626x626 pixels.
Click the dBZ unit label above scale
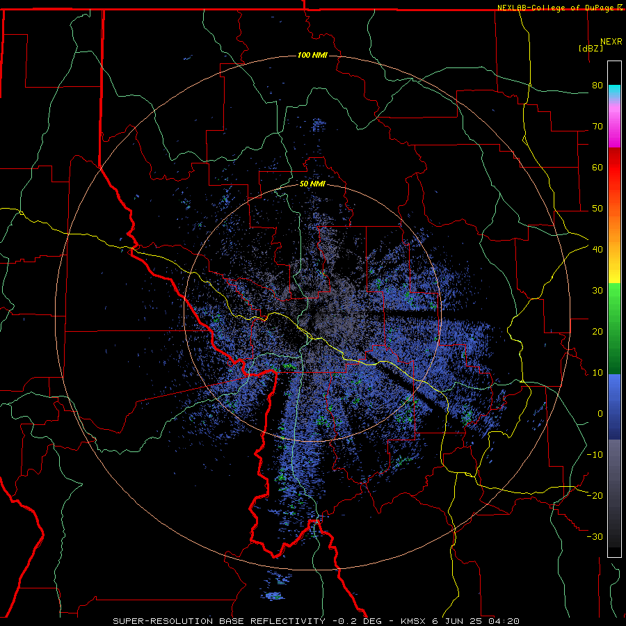click(x=591, y=48)
